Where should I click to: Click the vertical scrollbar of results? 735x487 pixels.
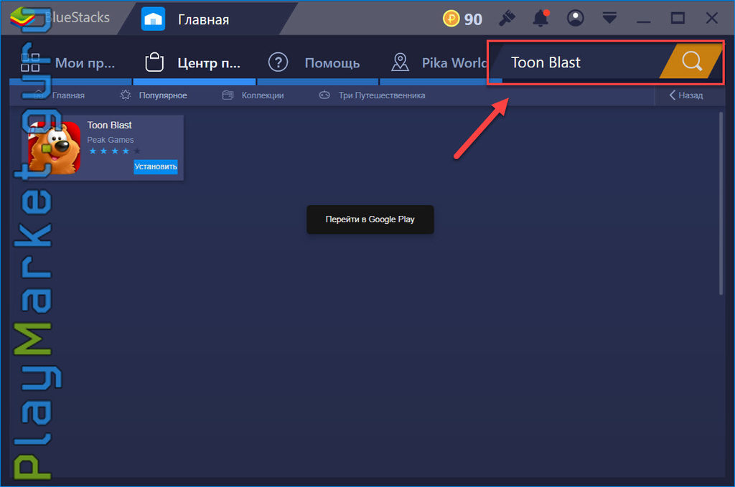pyautogui.click(x=721, y=203)
